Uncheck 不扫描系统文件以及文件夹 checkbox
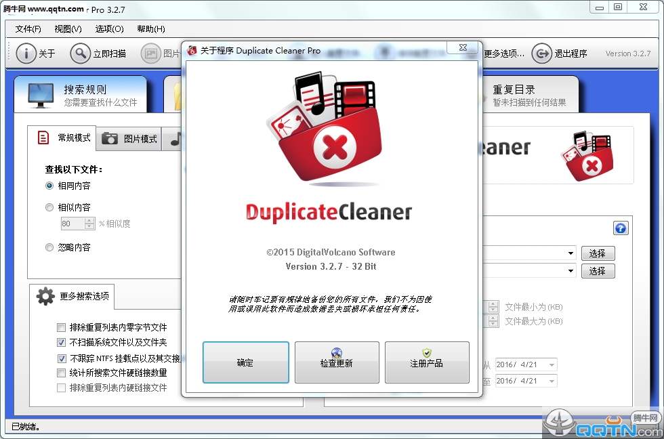This screenshot has width=664, height=439. tap(62, 342)
